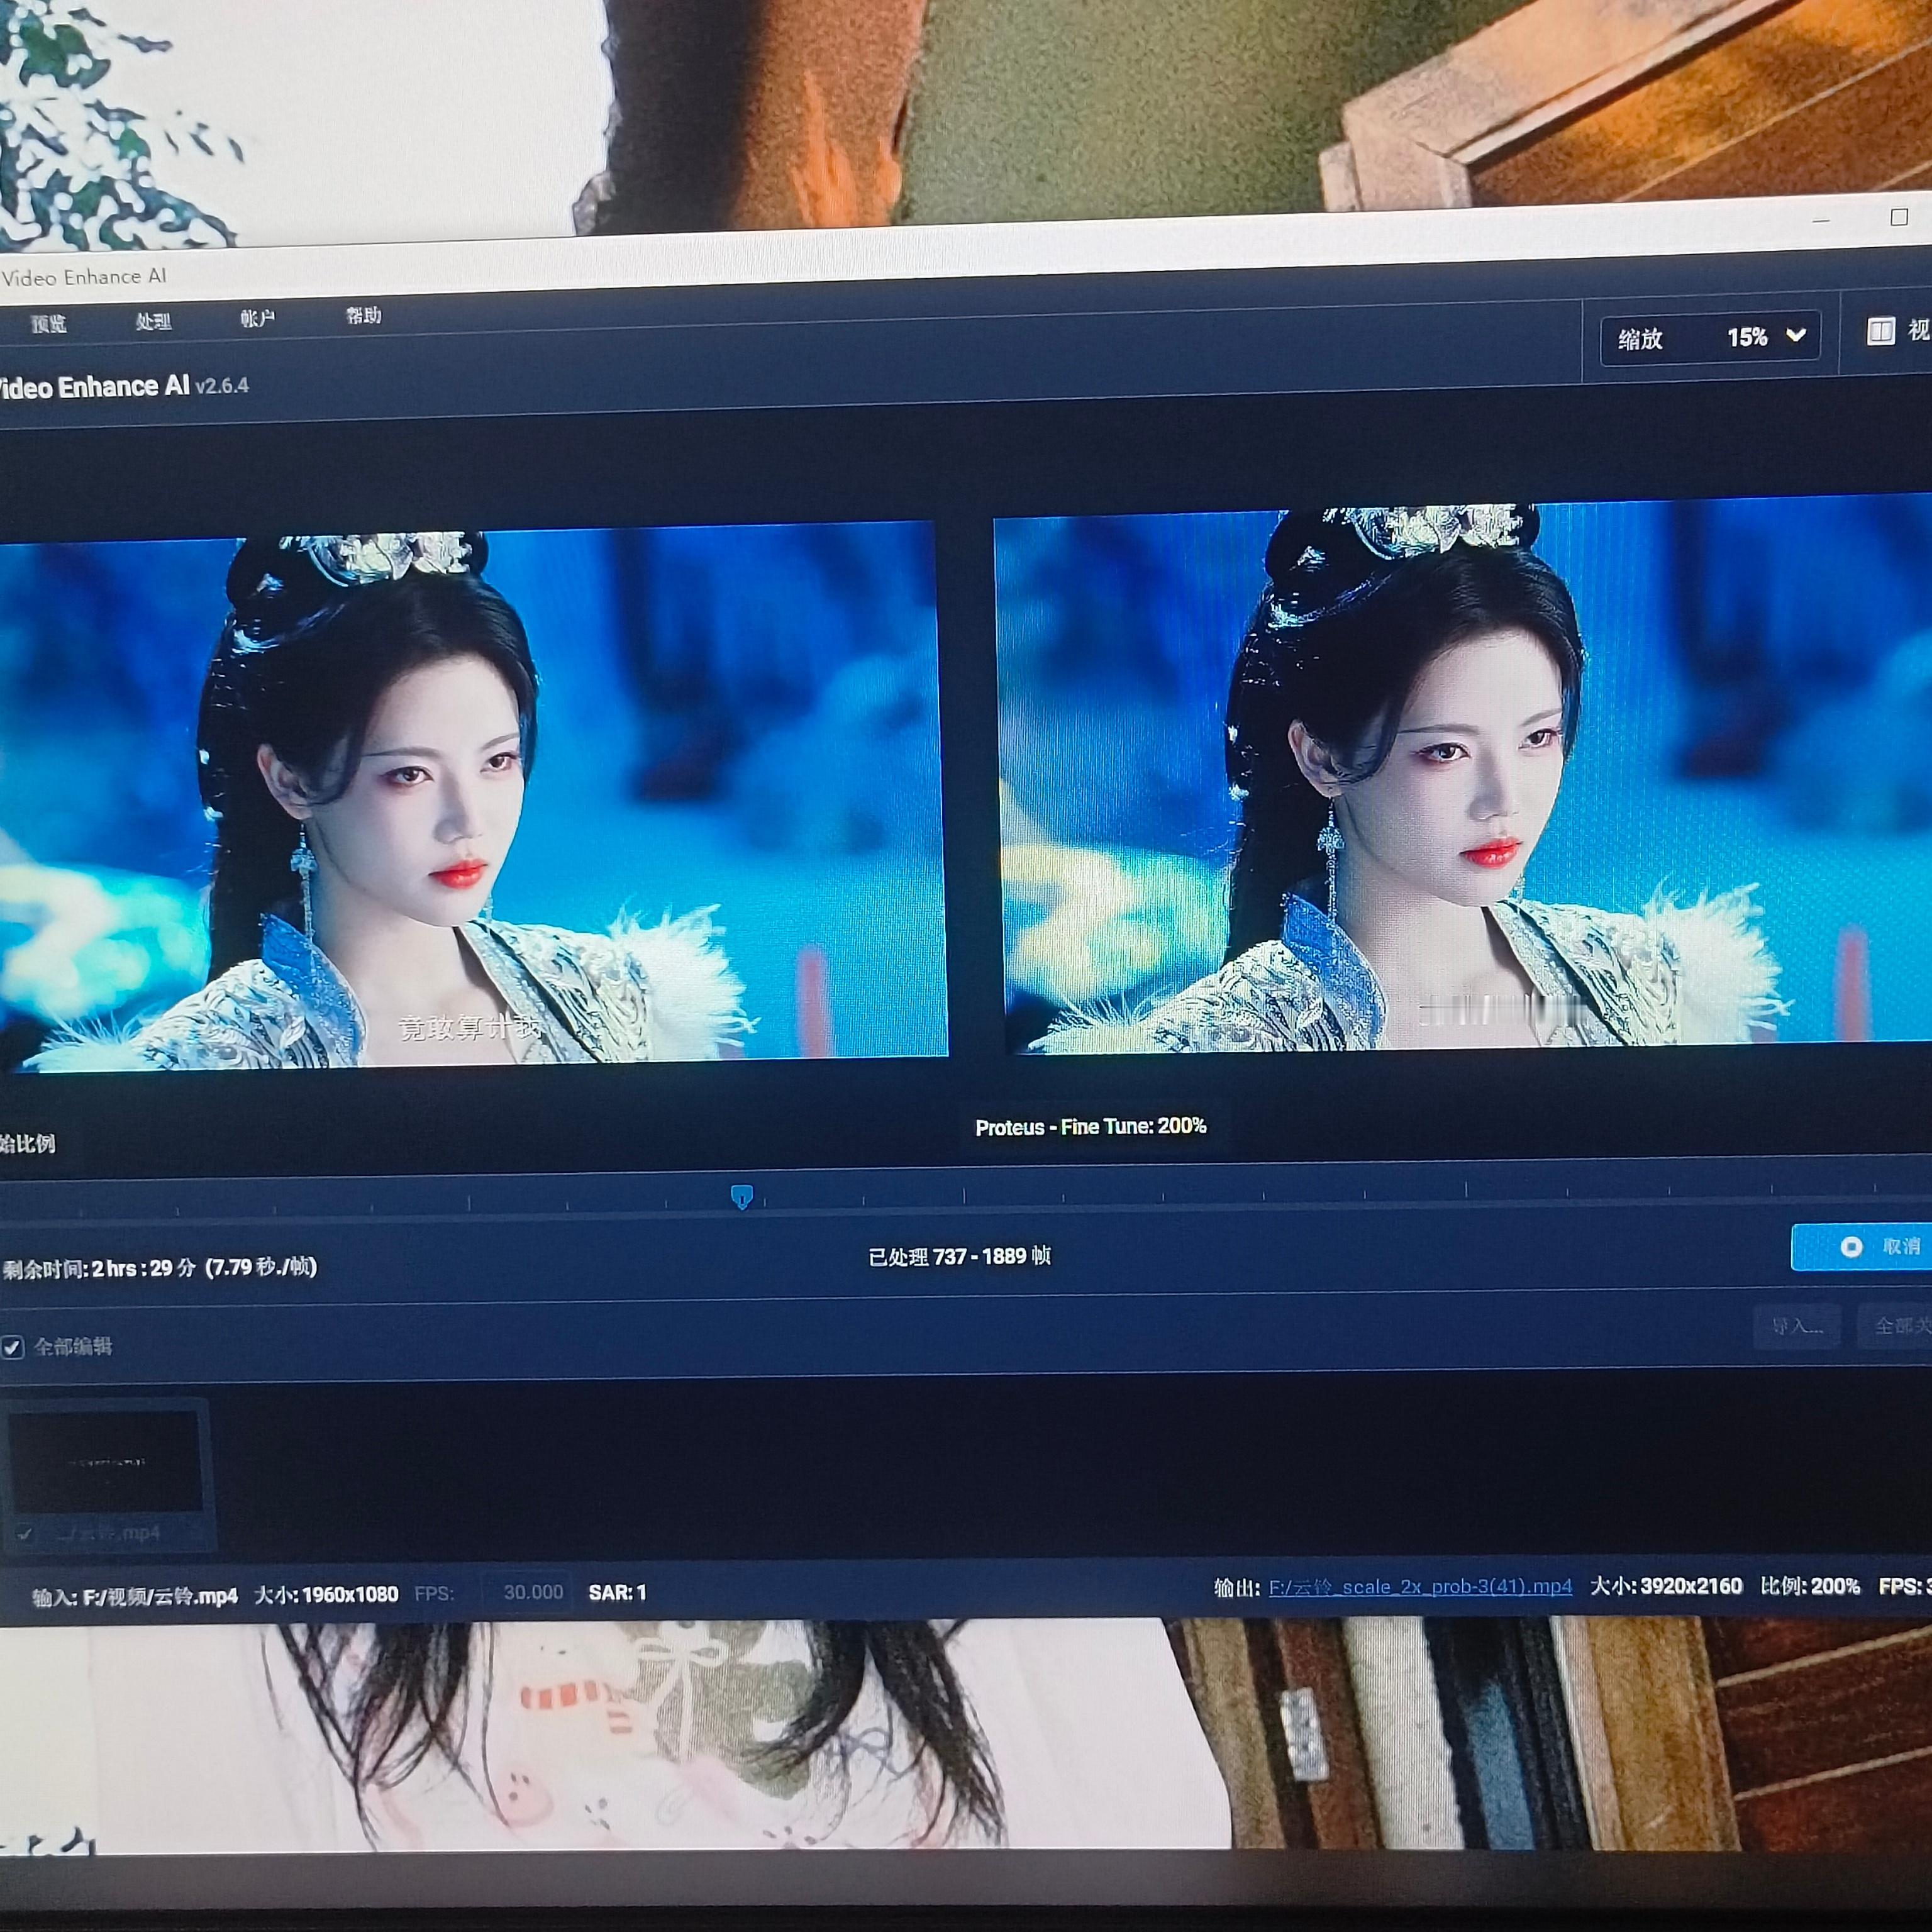Open the 帮助 menu
The height and width of the screenshot is (1932, 1932).
tap(363, 316)
